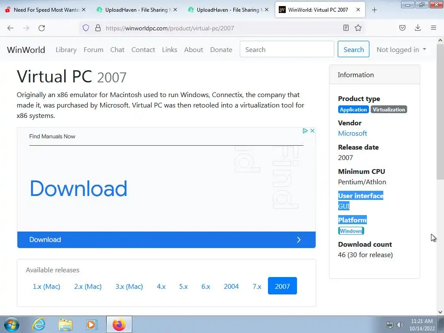
Task: Open Chat in the site navigation
Action: [x=117, y=49]
